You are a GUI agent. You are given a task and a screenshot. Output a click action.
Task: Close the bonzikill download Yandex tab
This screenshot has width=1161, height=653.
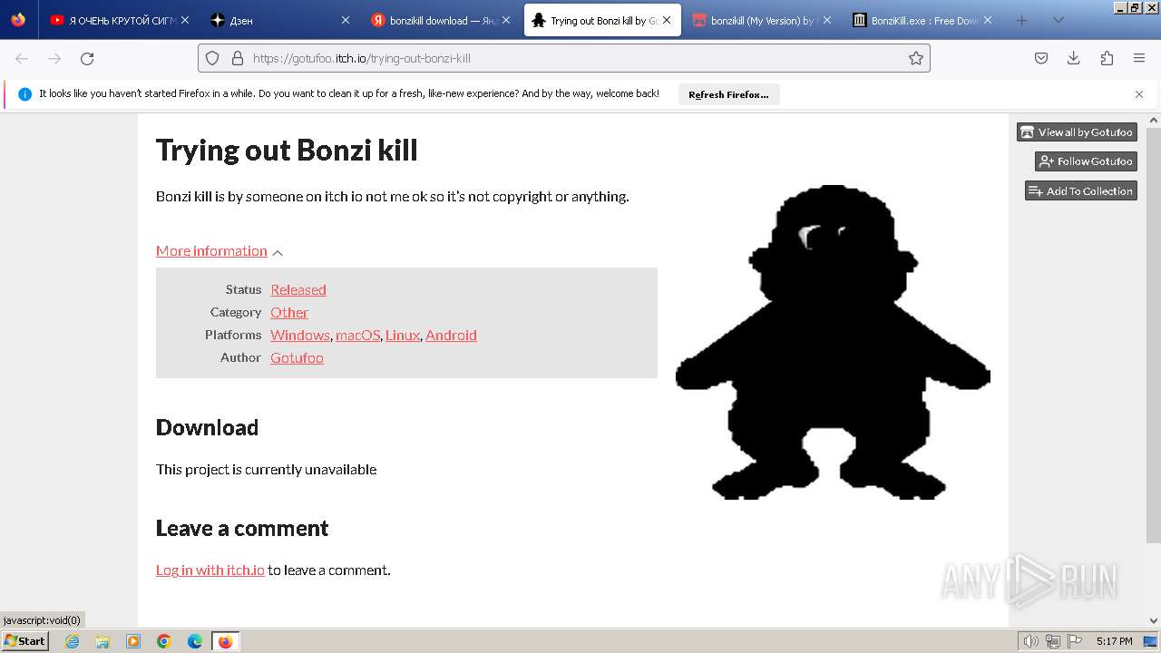click(506, 20)
